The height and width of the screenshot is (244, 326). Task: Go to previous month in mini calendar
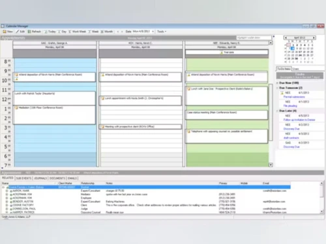(286, 38)
